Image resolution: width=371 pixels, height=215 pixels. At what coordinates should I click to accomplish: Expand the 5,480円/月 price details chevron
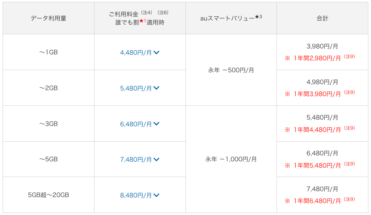[x=156, y=88]
